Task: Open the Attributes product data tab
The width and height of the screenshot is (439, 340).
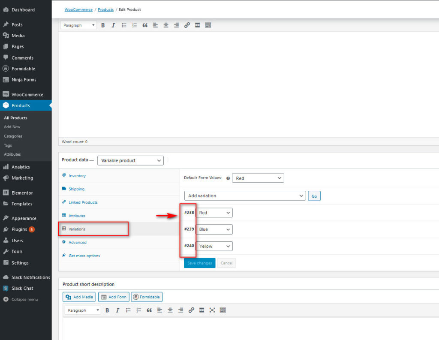Action: tap(119, 216)
